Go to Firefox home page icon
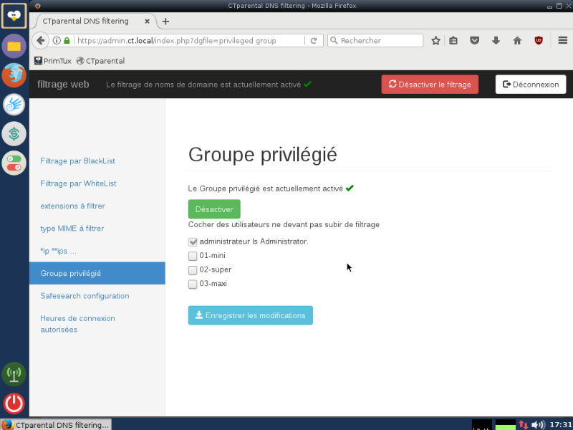This screenshot has height=430, width=573. coord(517,41)
